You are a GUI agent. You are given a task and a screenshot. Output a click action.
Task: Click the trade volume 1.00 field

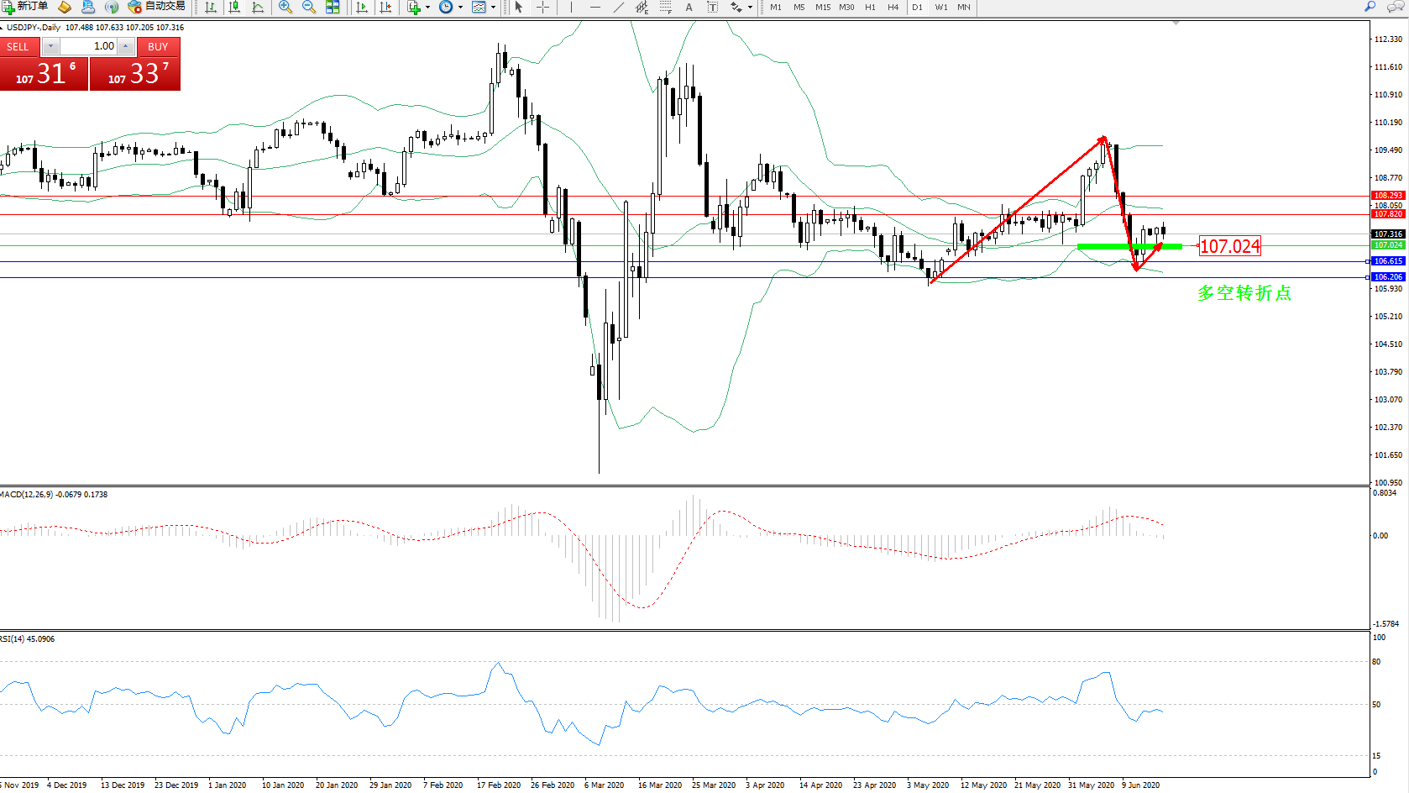[89, 46]
